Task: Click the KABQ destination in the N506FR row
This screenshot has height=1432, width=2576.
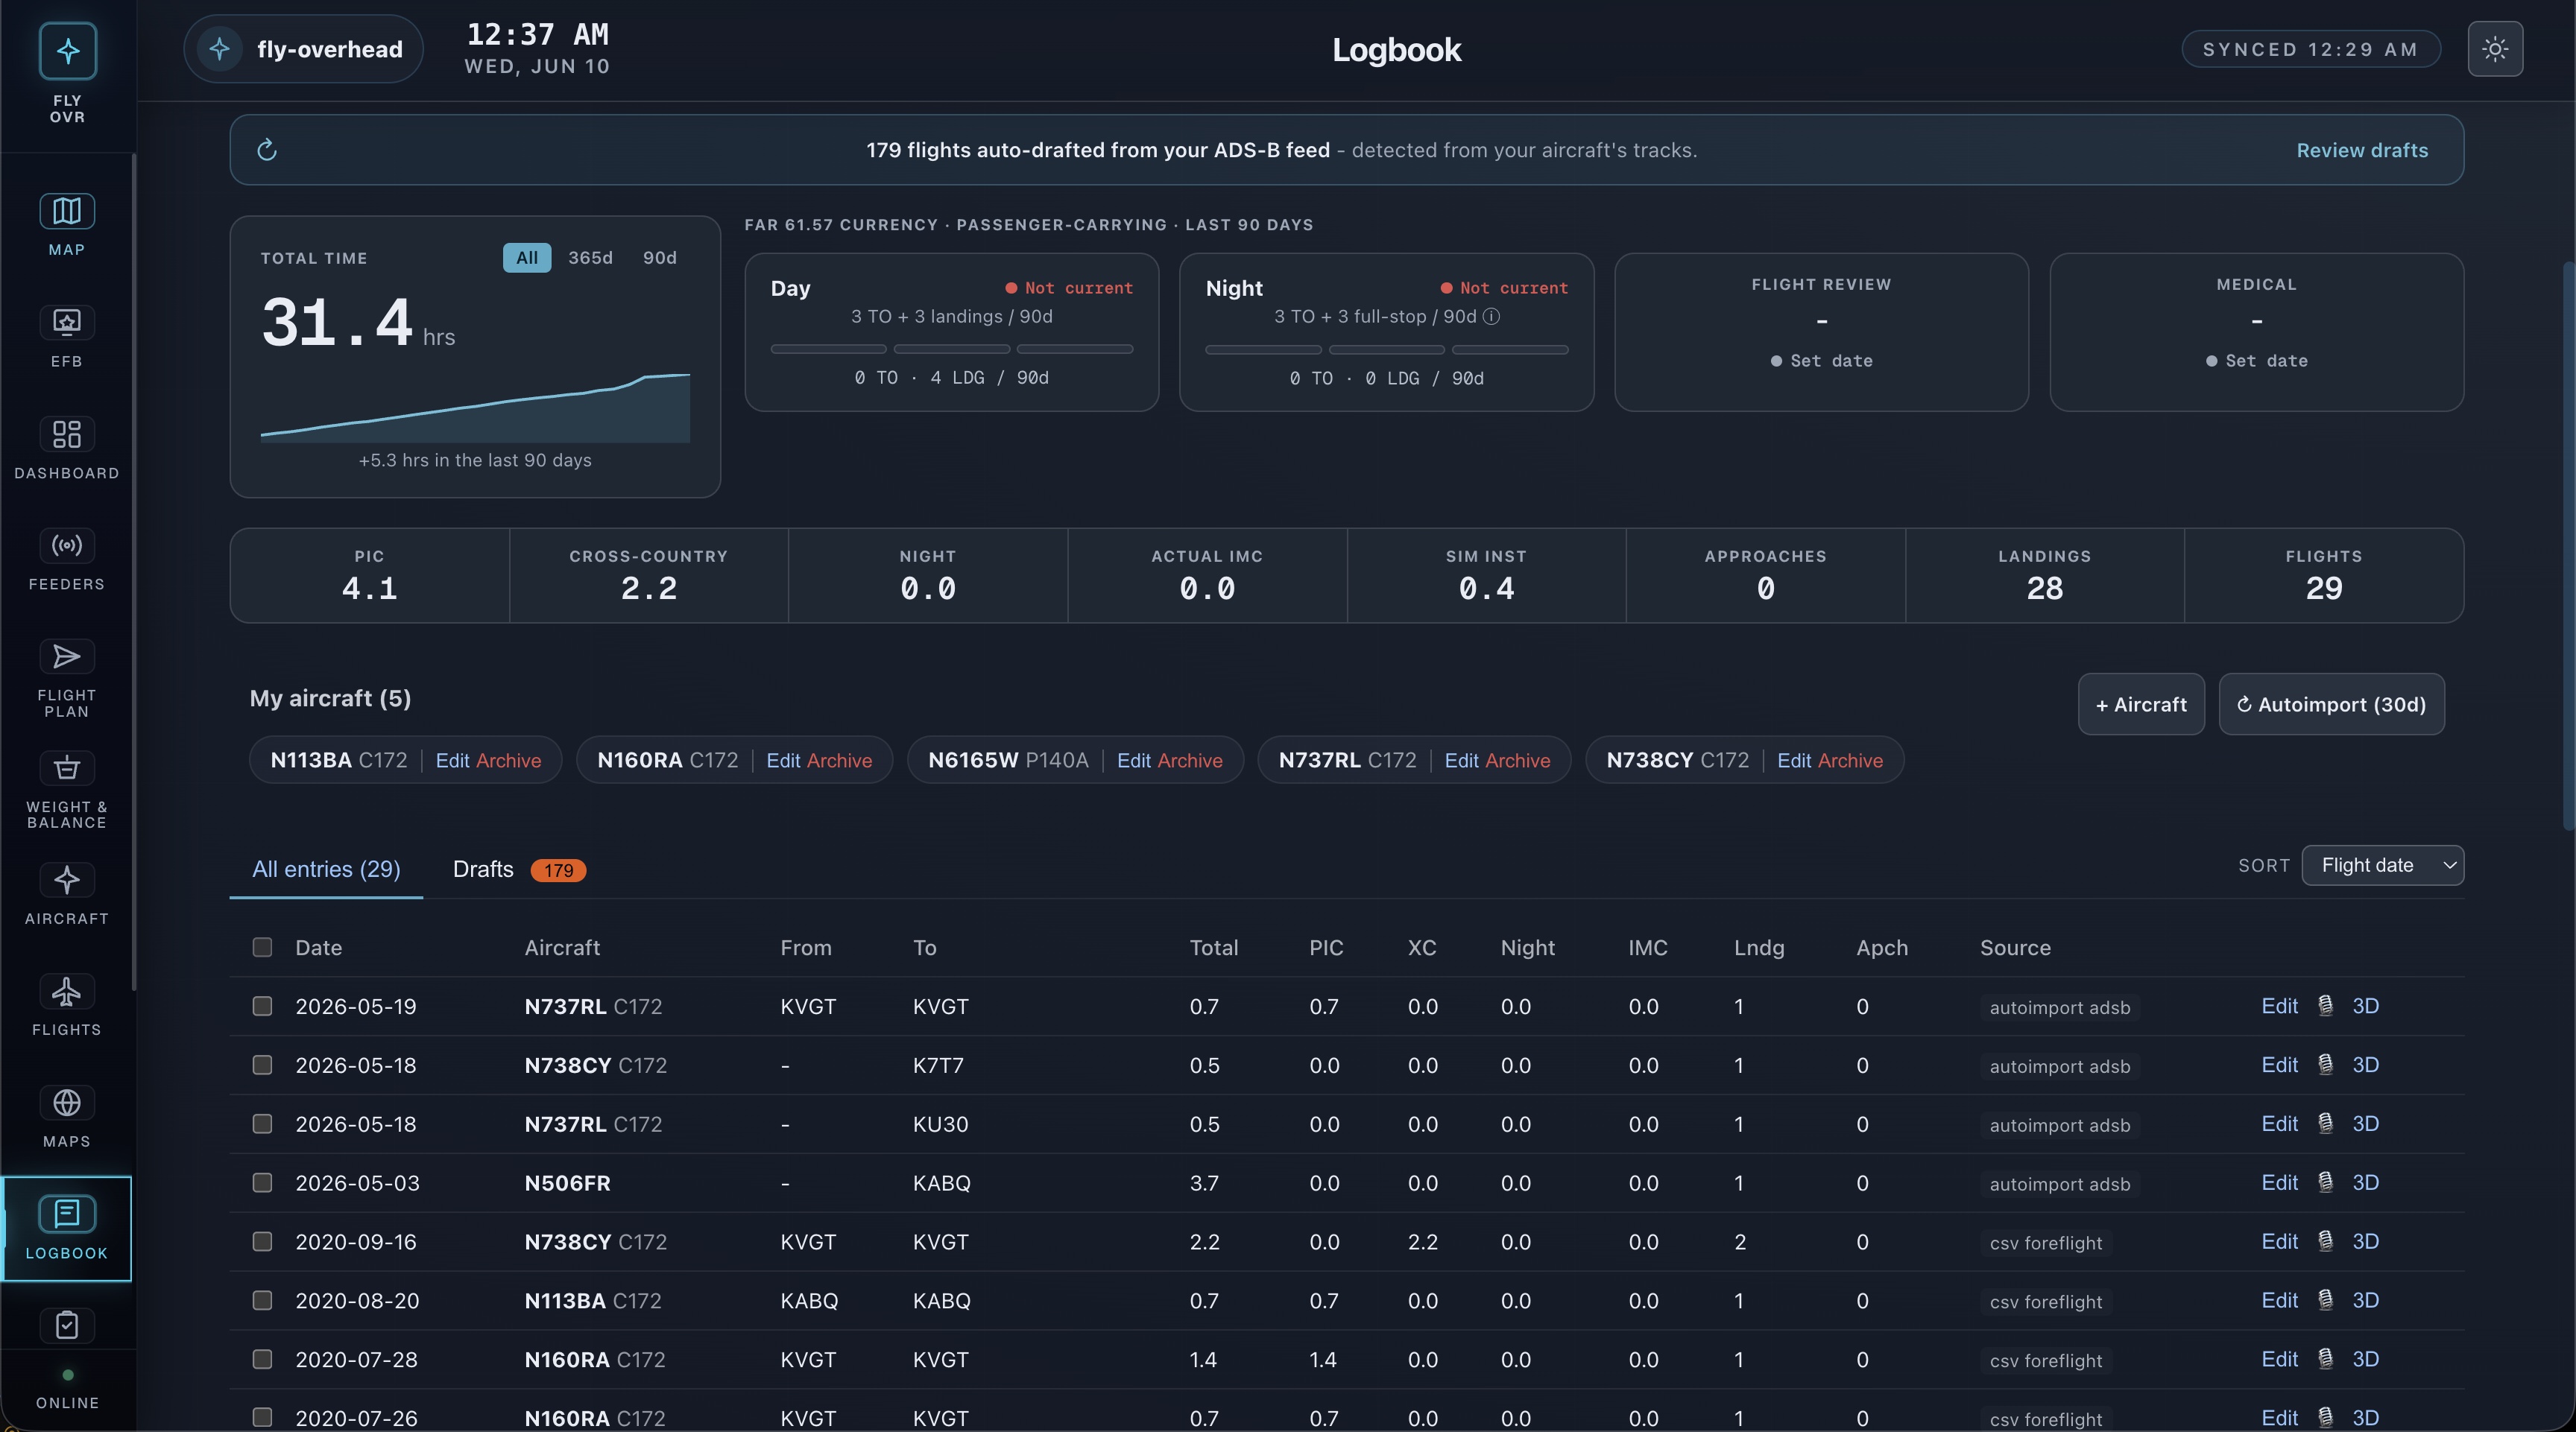Action: (x=941, y=1182)
